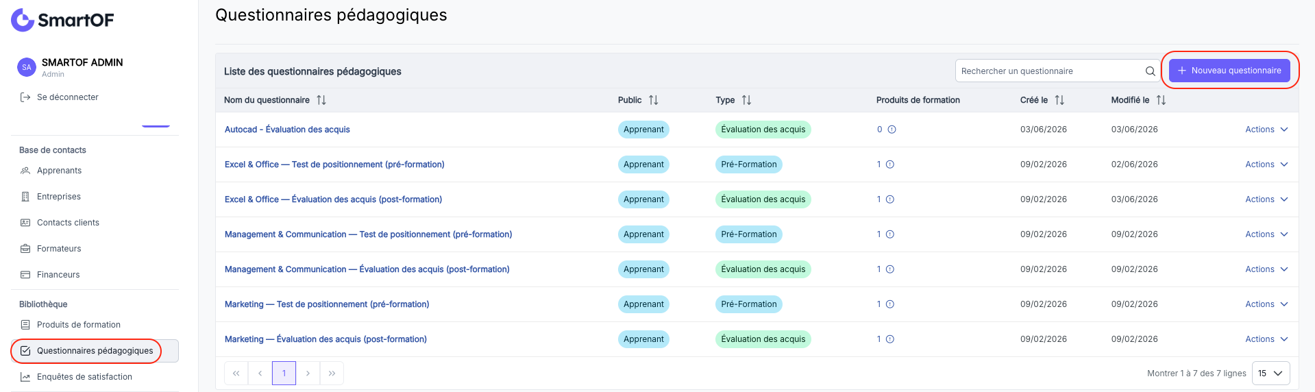Sort by Public column arrows

(x=654, y=100)
